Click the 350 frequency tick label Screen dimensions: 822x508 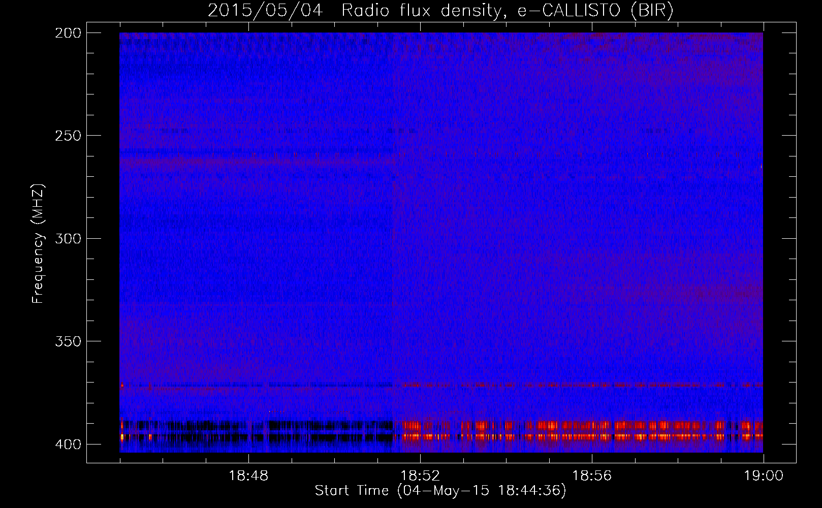68,341
